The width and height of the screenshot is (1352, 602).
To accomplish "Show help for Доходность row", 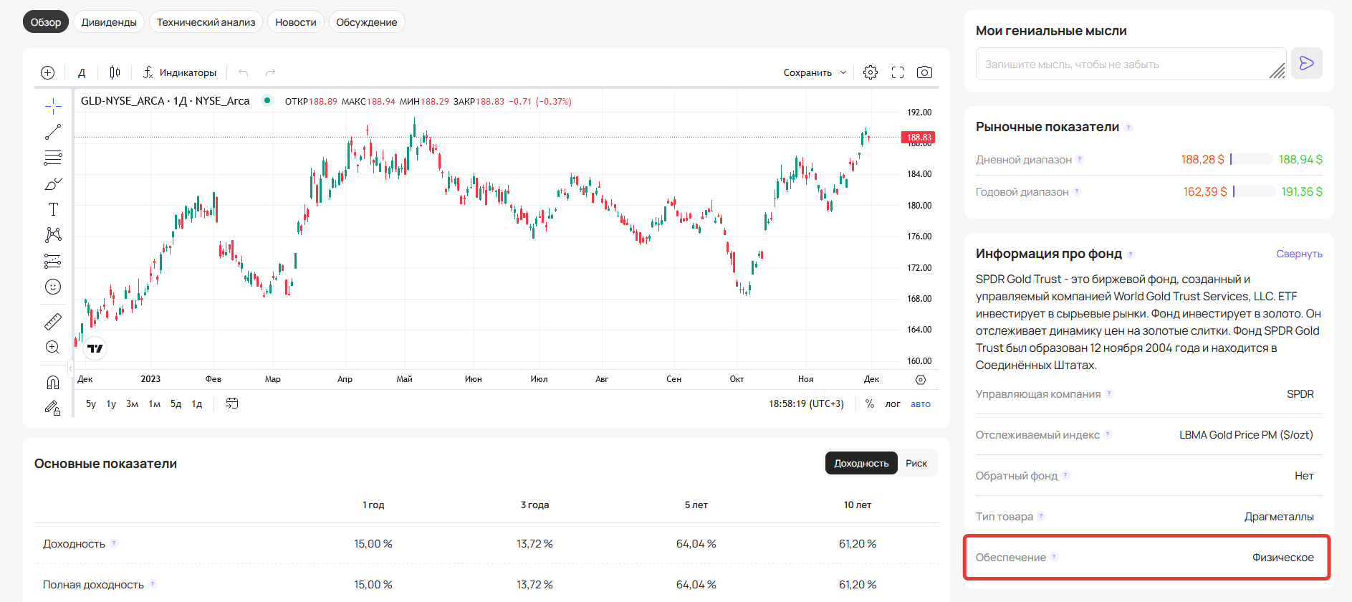I will (114, 543).
